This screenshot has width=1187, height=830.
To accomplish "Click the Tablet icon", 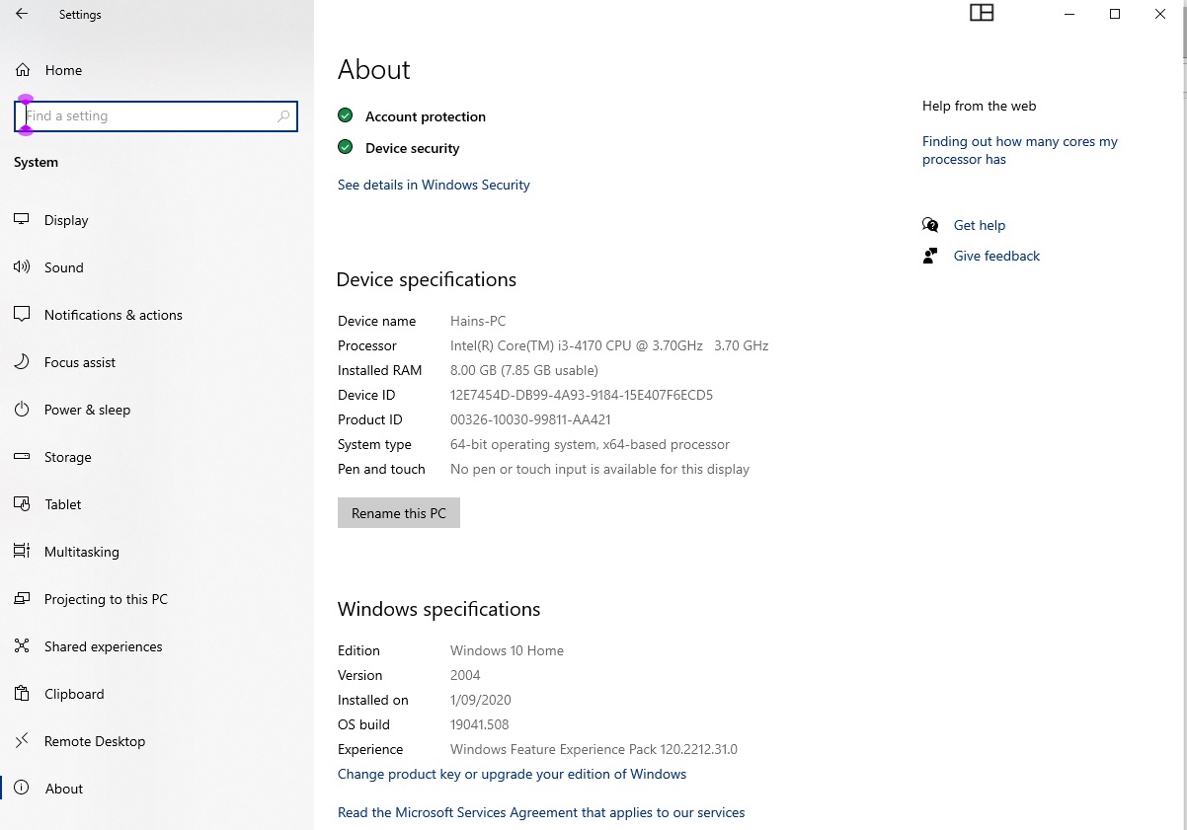I will (22, 504).
